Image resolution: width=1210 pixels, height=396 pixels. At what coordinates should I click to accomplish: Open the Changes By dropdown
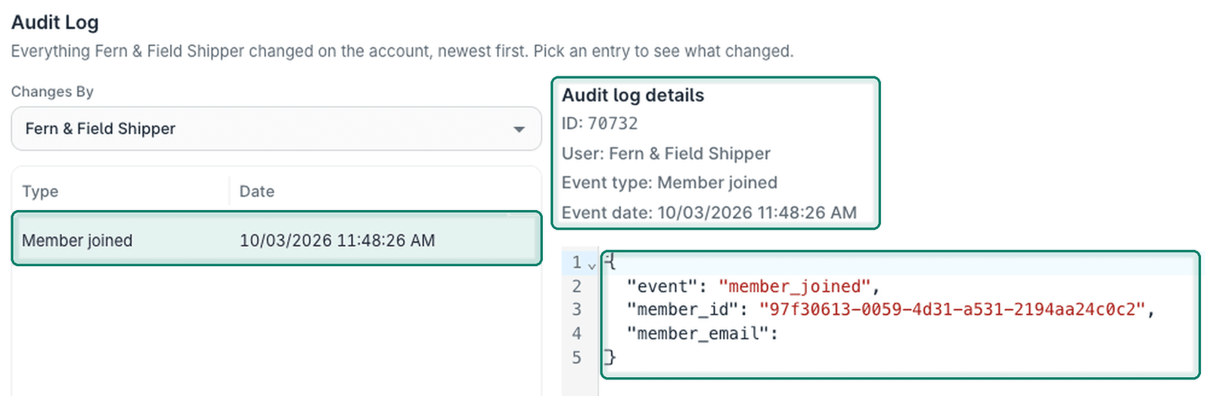click(276, 128)
